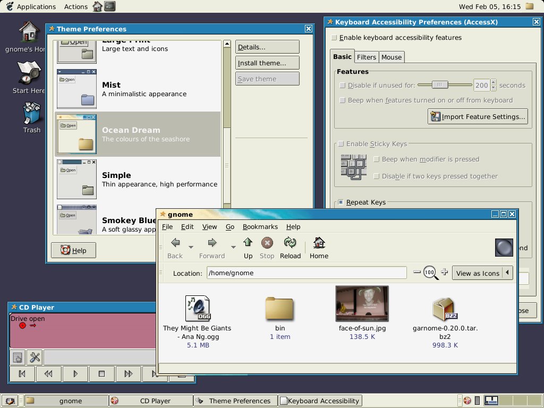Open the View as Icons dropdown
The image size is (544, 408).
point(482,273)
